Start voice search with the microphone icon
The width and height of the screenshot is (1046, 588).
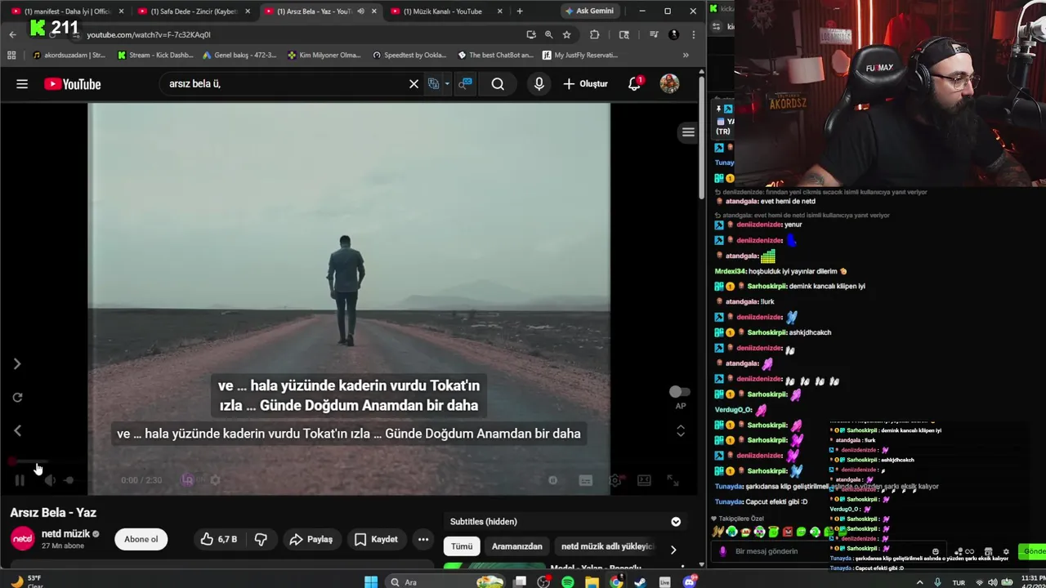[539, 84]
